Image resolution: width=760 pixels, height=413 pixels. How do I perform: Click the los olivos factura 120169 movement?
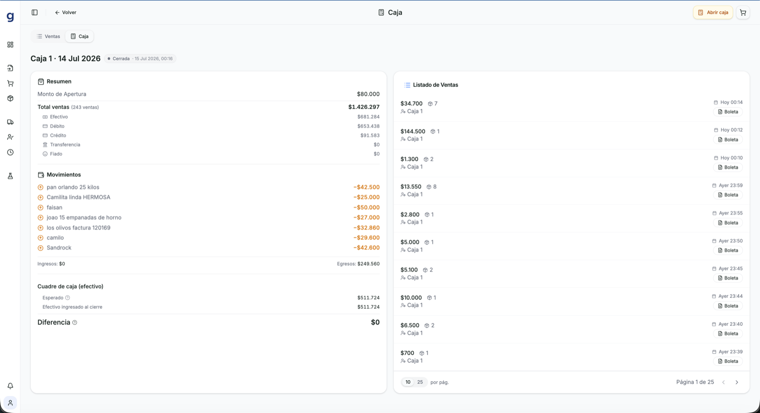click(209, 228)
